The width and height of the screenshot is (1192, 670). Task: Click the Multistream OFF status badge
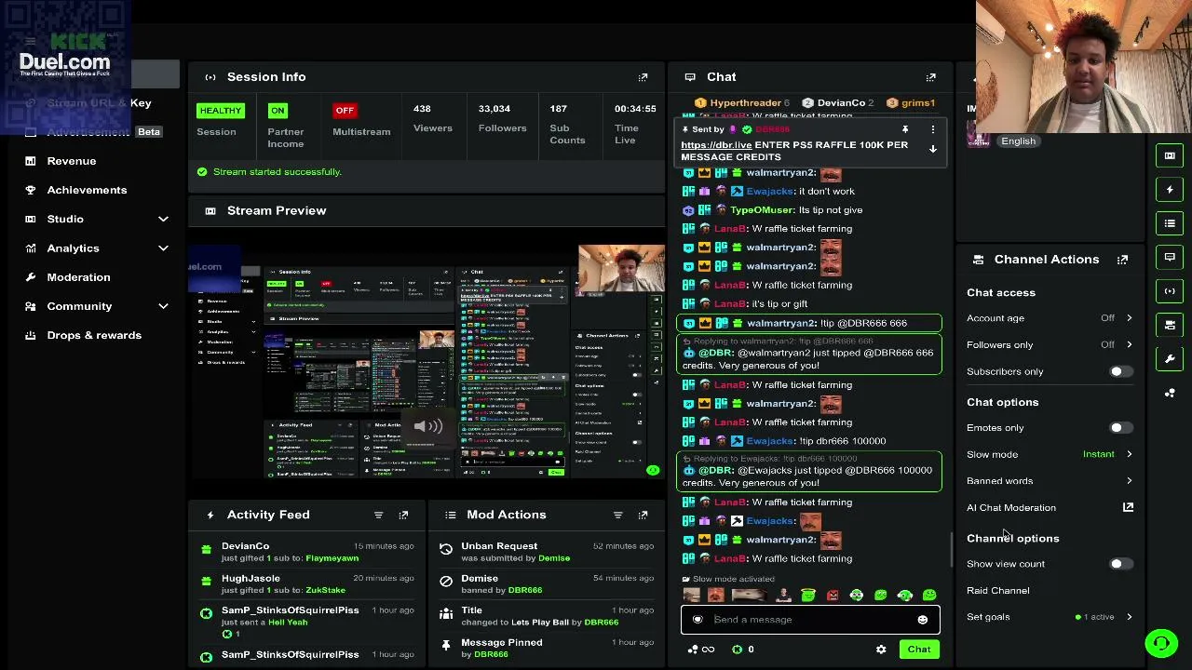click(x=345, y=111)
